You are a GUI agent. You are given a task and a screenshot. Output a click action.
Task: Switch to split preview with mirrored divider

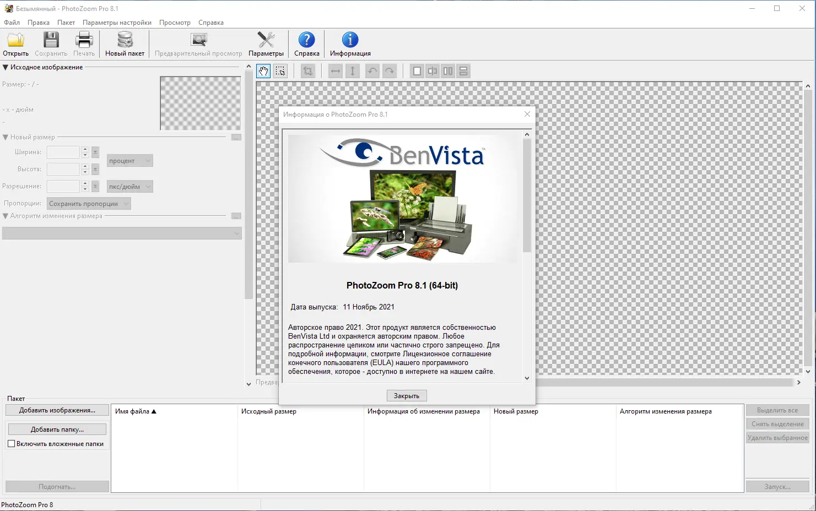[433, 71]
